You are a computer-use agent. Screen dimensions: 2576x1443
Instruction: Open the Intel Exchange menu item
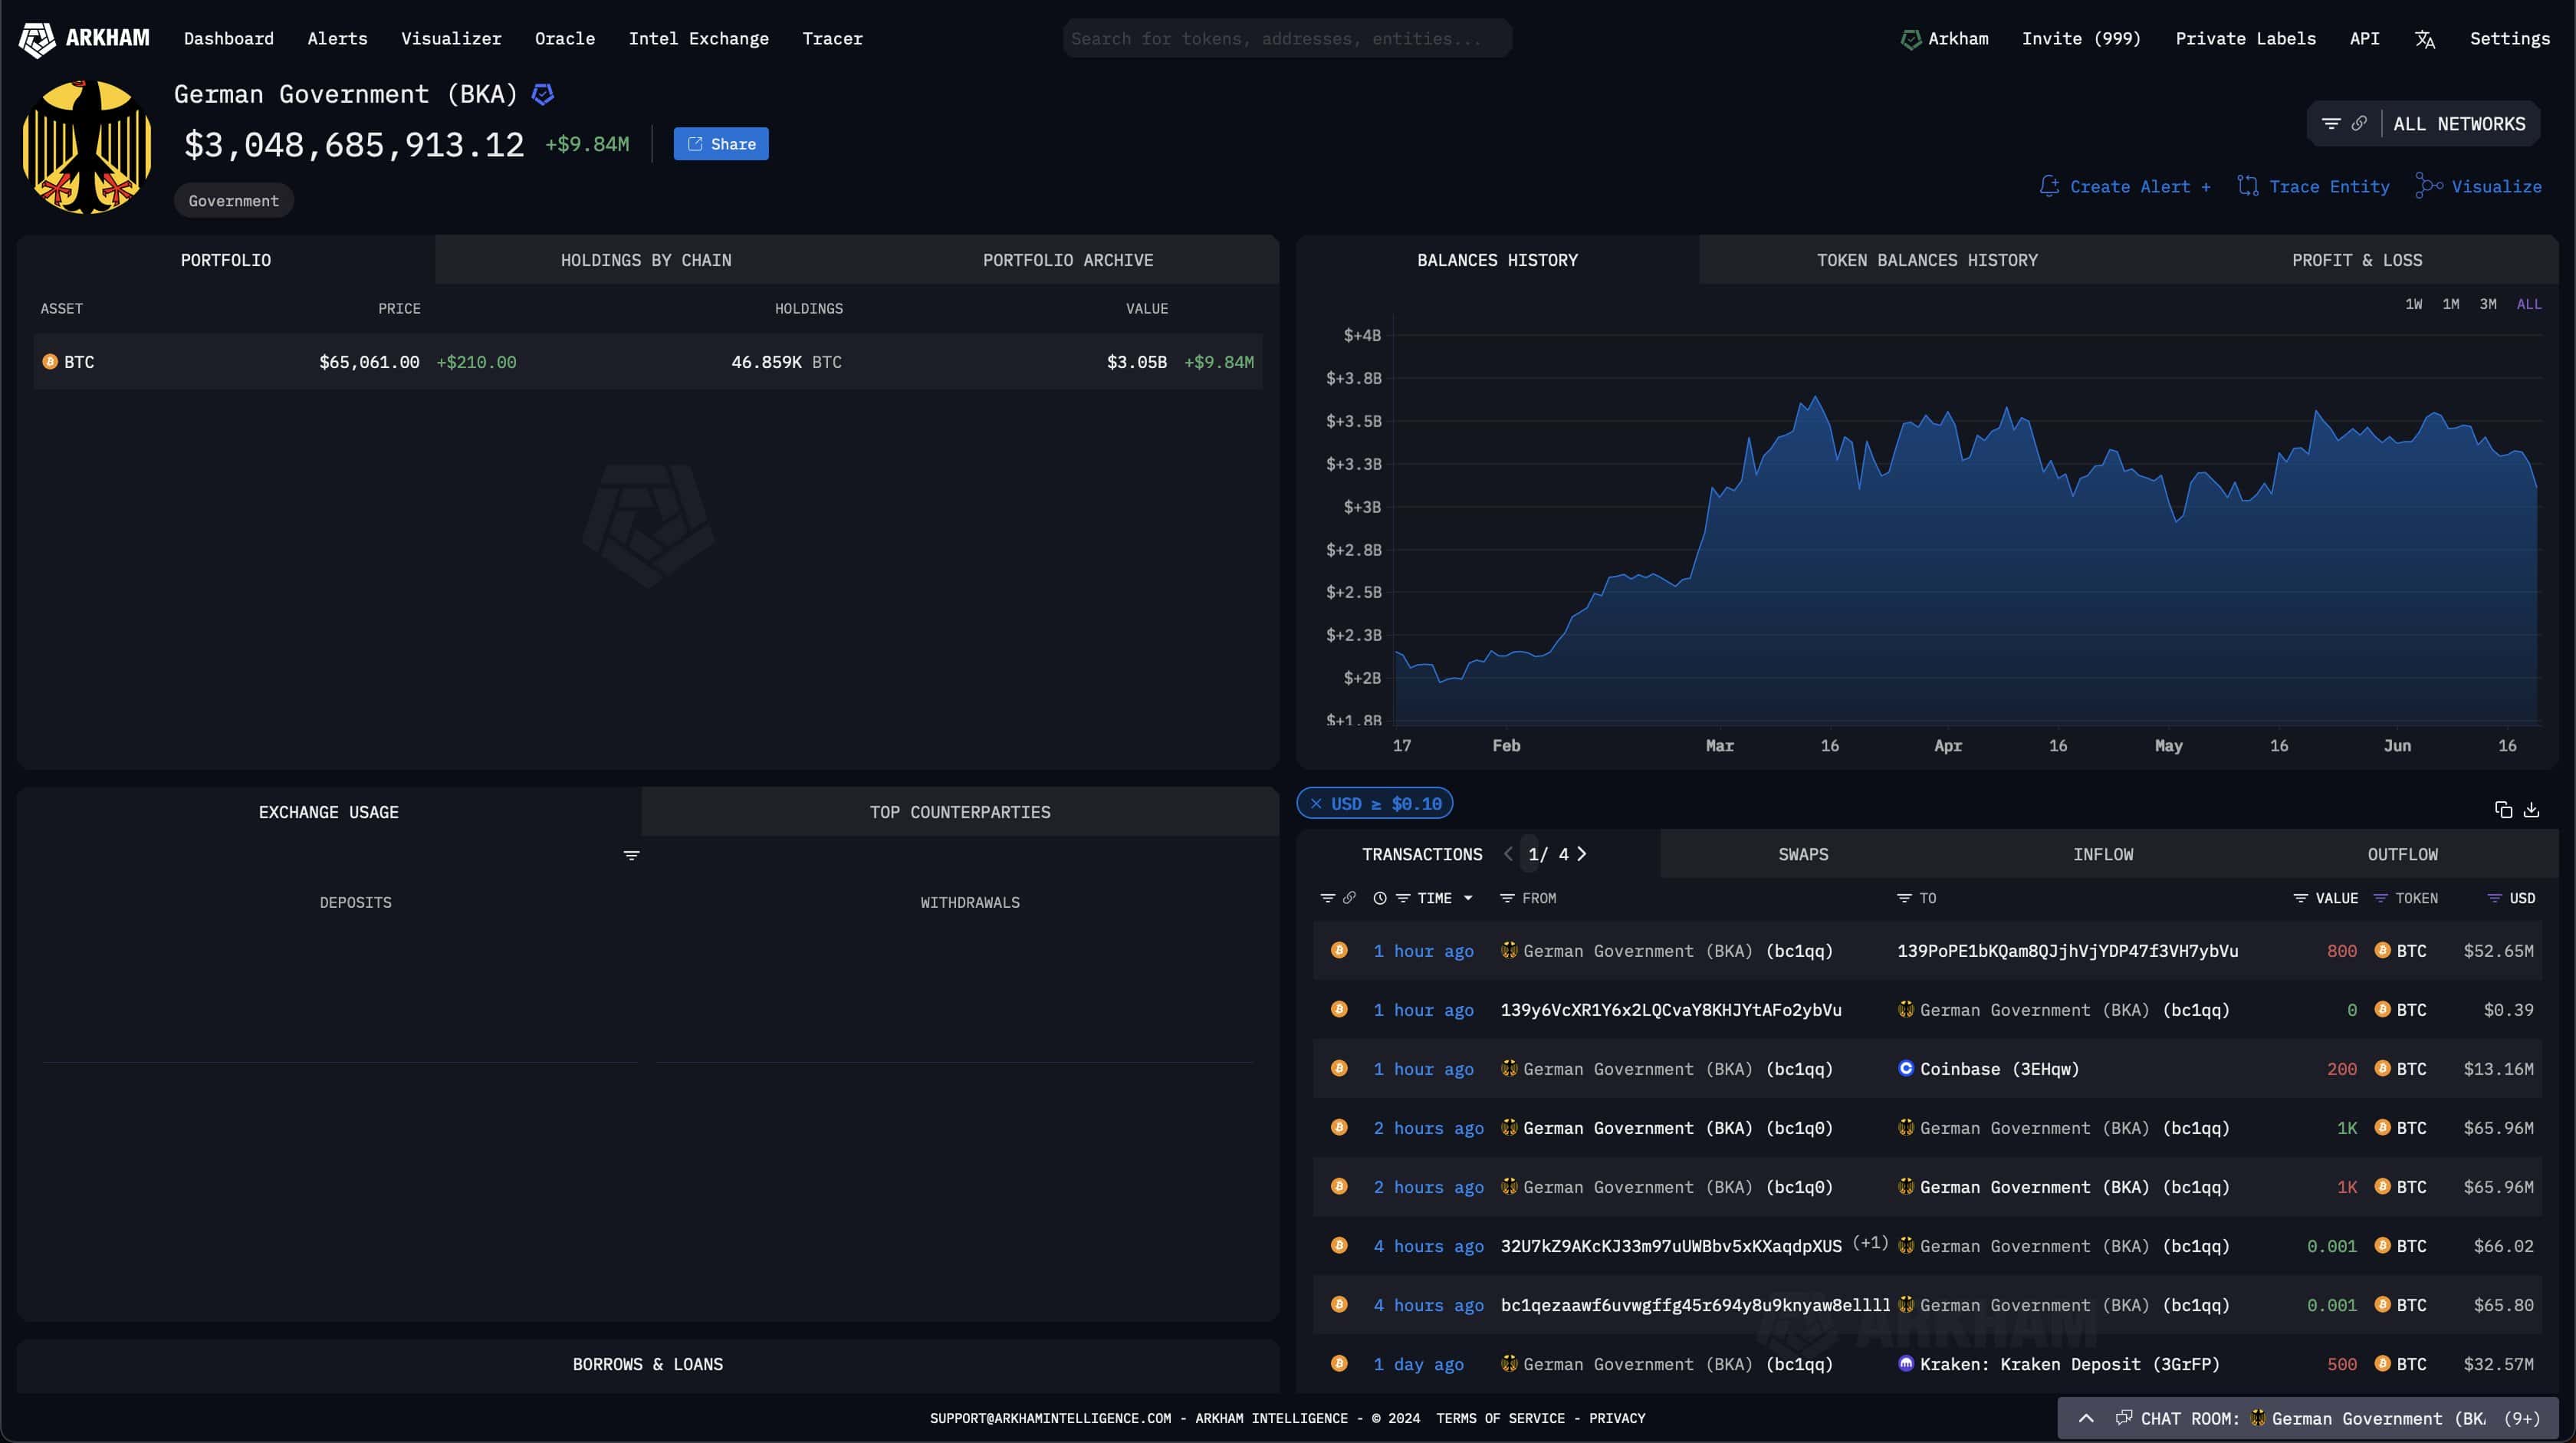pyautogui.click(x=698, y=39)
